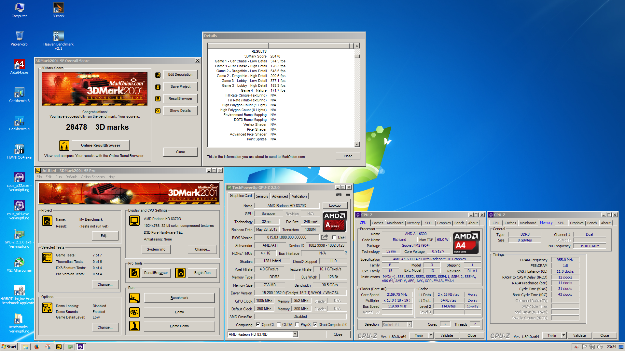
Task: Click Change... under Selected Tests
Action: point(105,285)
